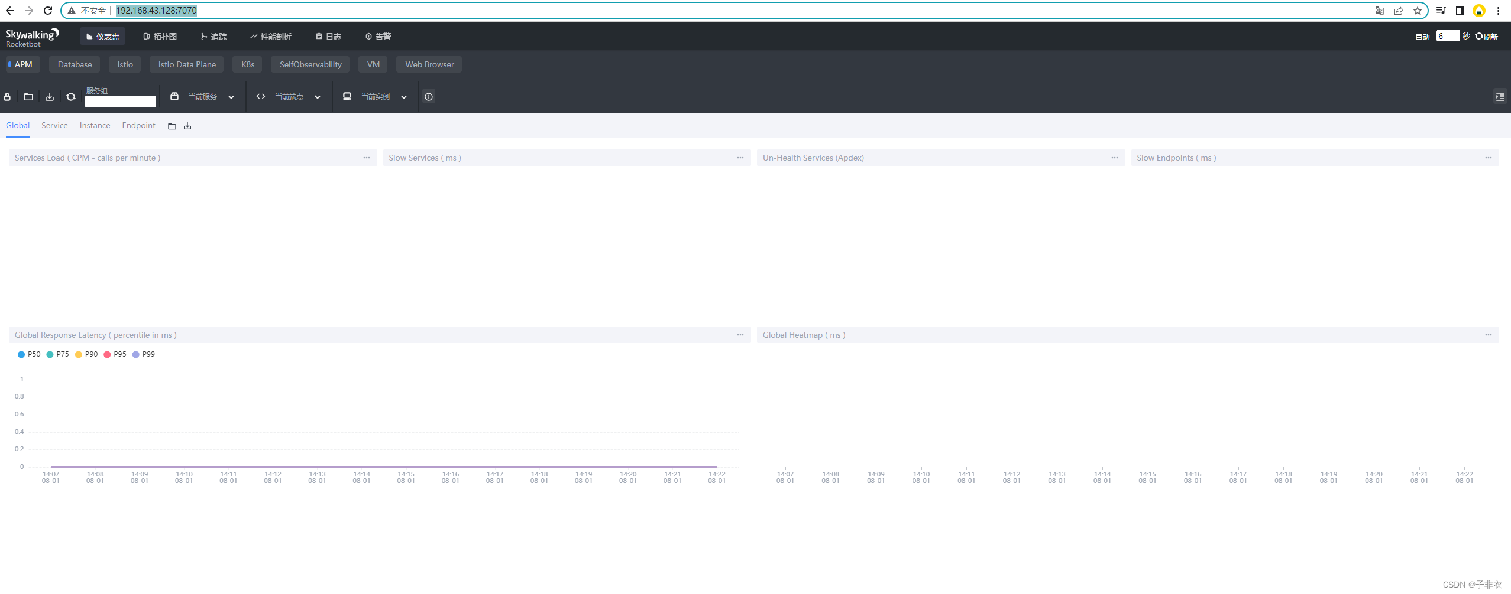Click the indent panel icon at toolbar right

point(1500,97)
